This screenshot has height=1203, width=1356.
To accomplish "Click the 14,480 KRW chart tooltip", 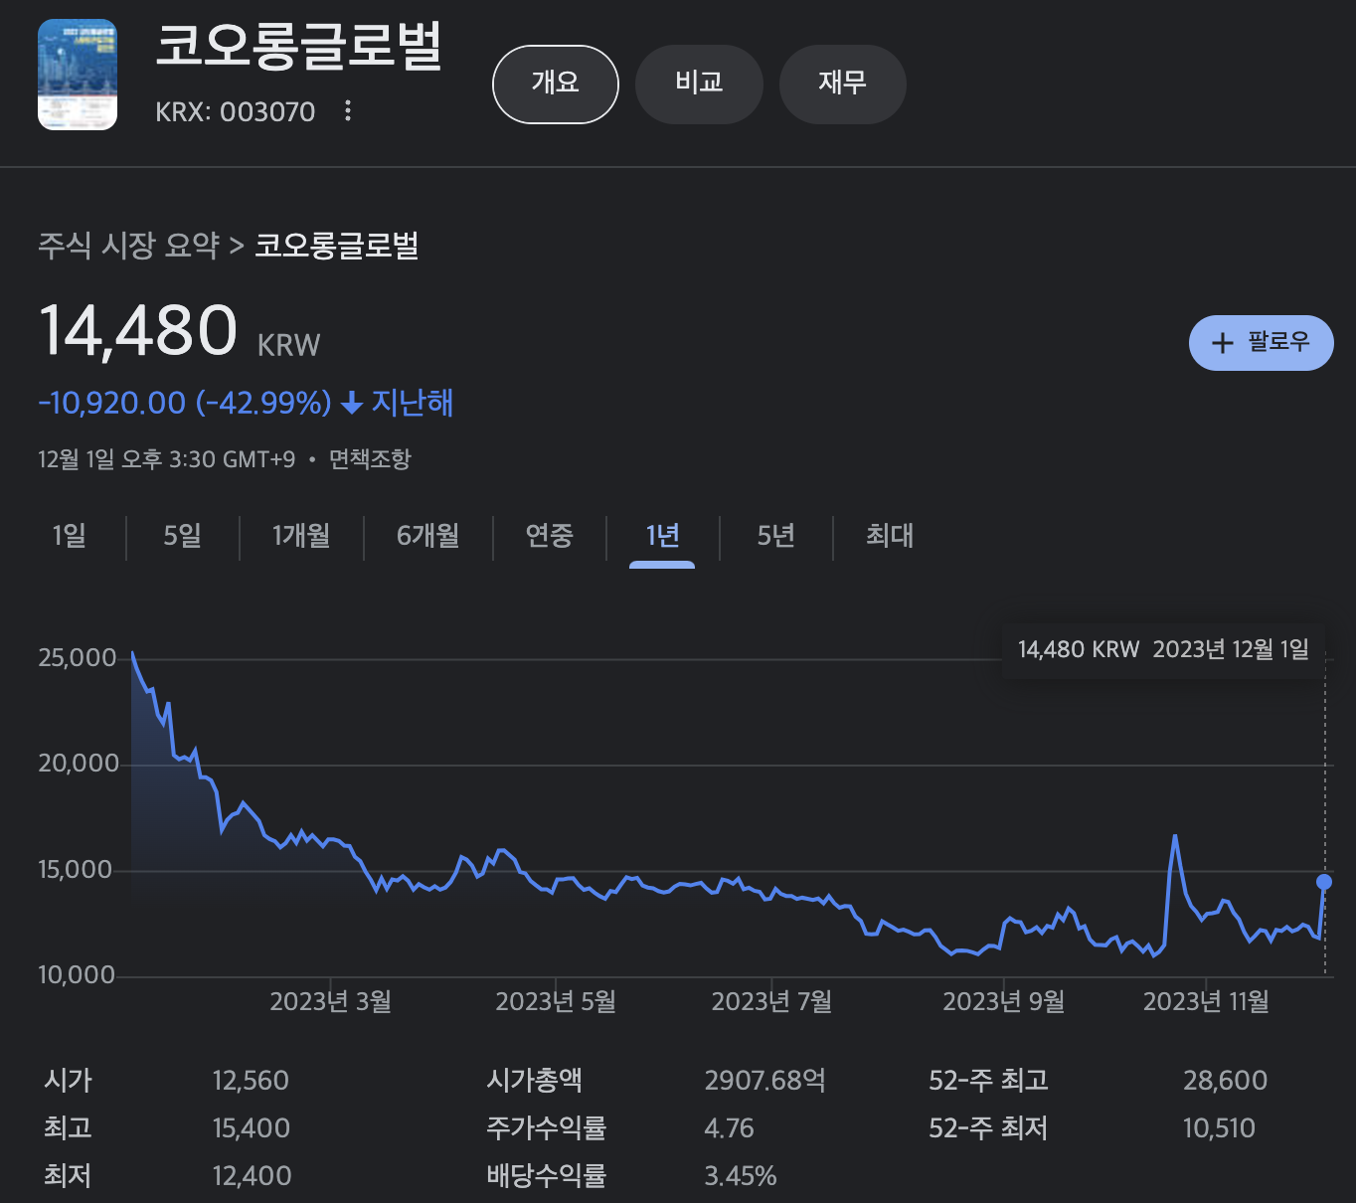I will click(1163, 650).
